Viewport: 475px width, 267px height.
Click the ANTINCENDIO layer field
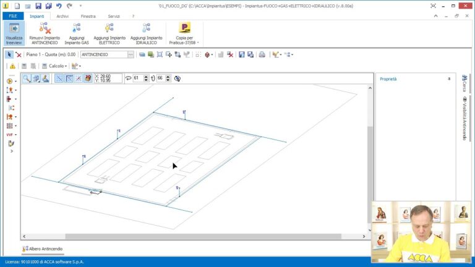click(104, 54)
